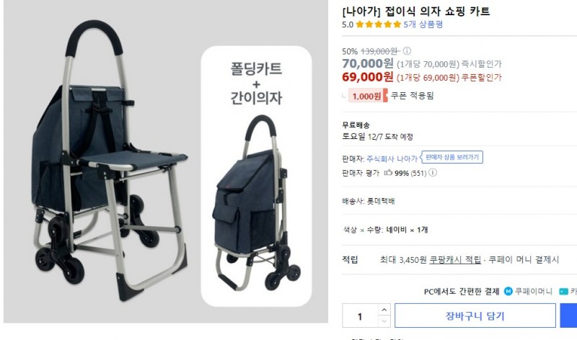
Task: Click the five-star rating icons
Action: click(378, 24)
